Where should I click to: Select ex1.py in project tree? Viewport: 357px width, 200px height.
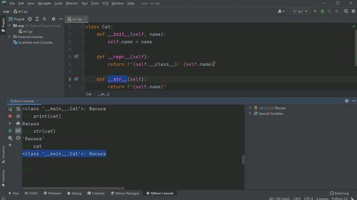point(26,32)
